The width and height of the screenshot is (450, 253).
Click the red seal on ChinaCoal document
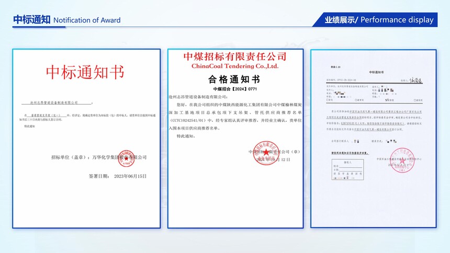tap(266, 153)
